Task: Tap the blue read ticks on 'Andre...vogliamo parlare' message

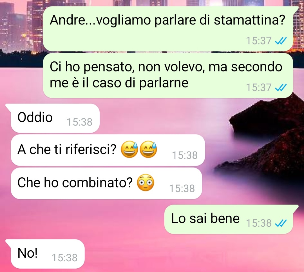Action: (281, 41)
